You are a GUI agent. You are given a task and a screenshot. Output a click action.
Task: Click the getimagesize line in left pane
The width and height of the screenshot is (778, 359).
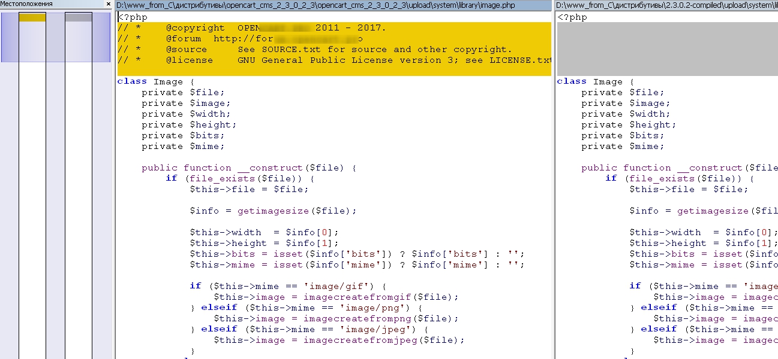[x=273, y=211]
